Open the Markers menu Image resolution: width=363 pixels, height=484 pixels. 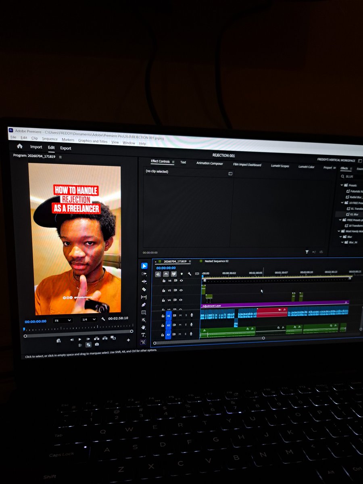pos(68,140)
